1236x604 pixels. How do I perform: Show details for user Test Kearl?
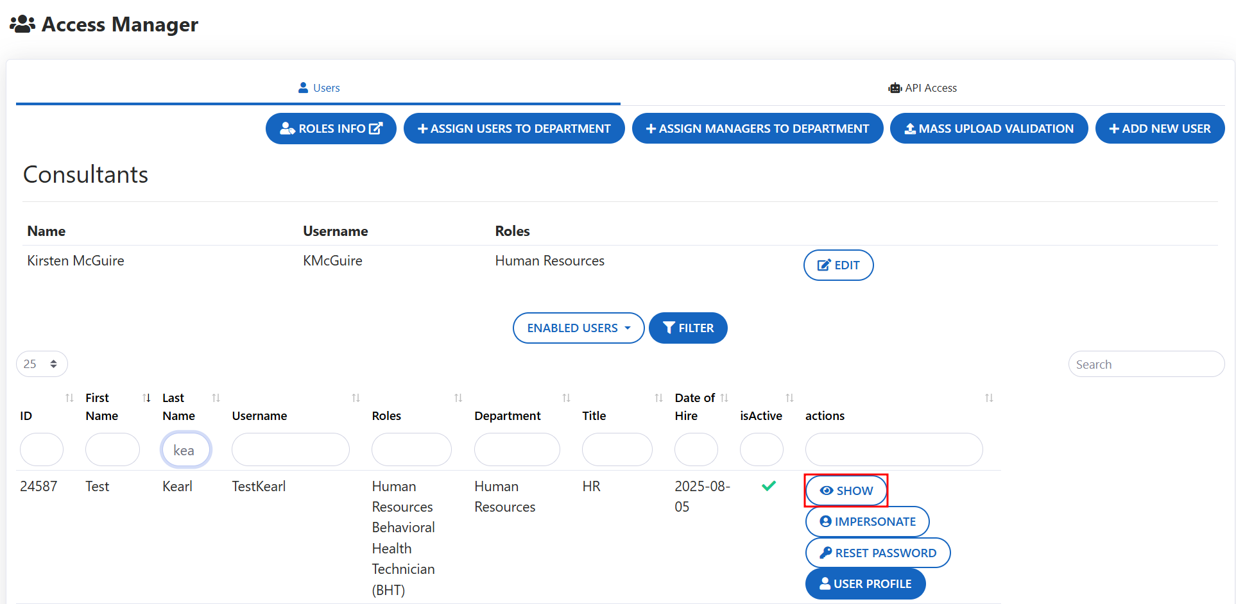[x=846, y=491]
